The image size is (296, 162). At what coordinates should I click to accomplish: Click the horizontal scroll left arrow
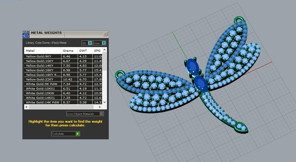26,107
